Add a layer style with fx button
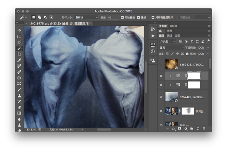The width and height of the screenshot is (227, 152). [173, 129]
